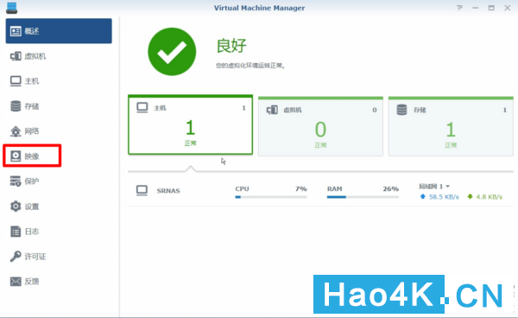Screen dimensions: 518x318
Task: Click the 良好 status heading
Action: tap(231, 46)
